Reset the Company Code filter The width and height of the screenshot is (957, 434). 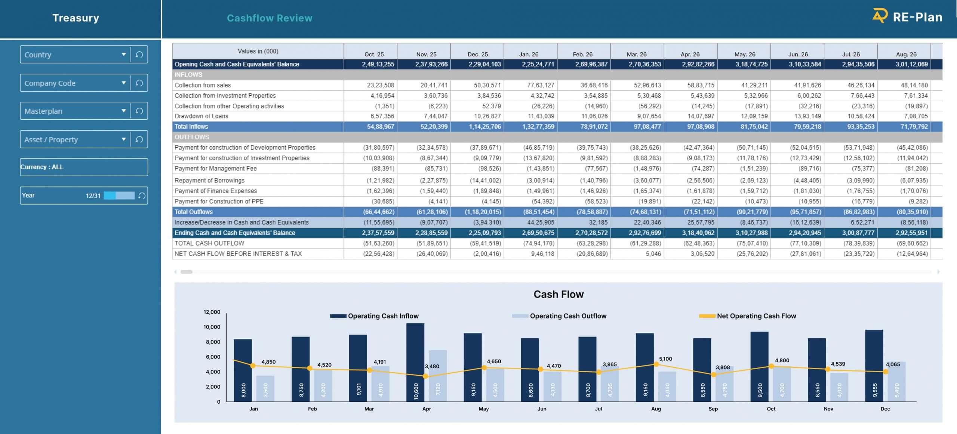[139, 83]
